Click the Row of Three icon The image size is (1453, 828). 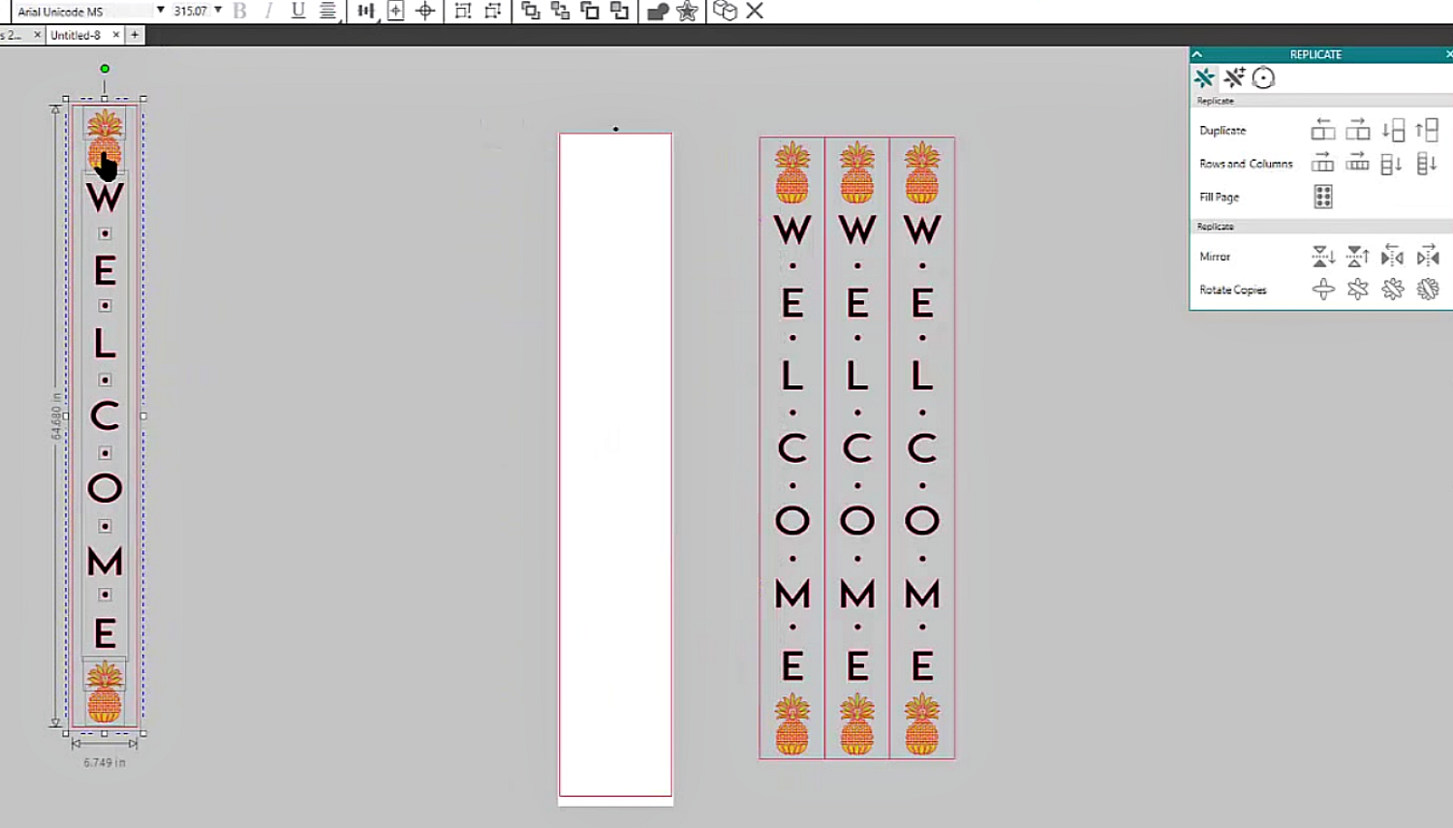1323,163
